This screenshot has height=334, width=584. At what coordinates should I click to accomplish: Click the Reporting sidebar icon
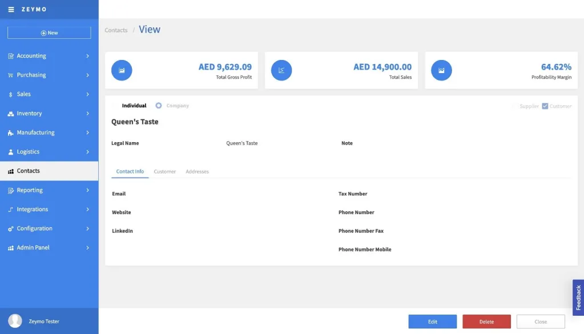[10, 190]
